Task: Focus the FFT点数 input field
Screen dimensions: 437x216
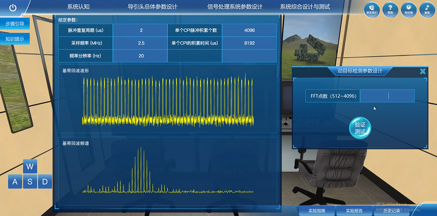Action: coord(387,96)
